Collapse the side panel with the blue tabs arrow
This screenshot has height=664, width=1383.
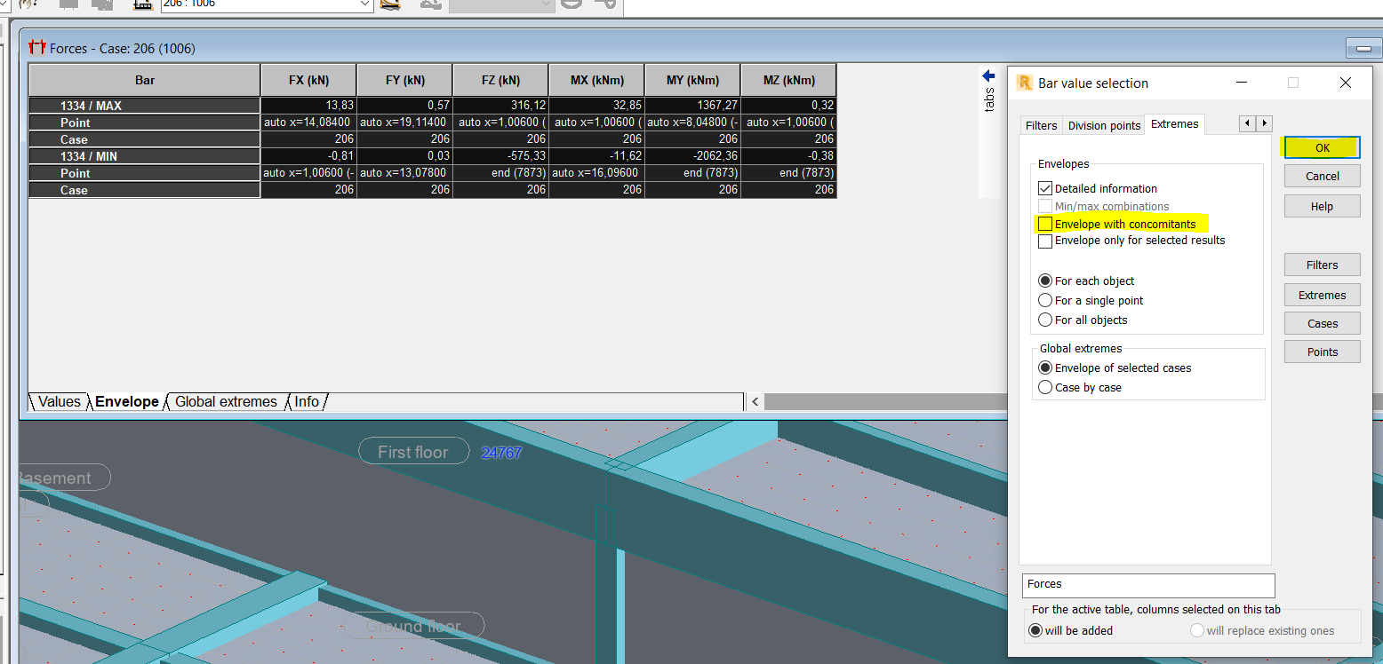click(x=988, y=76)
